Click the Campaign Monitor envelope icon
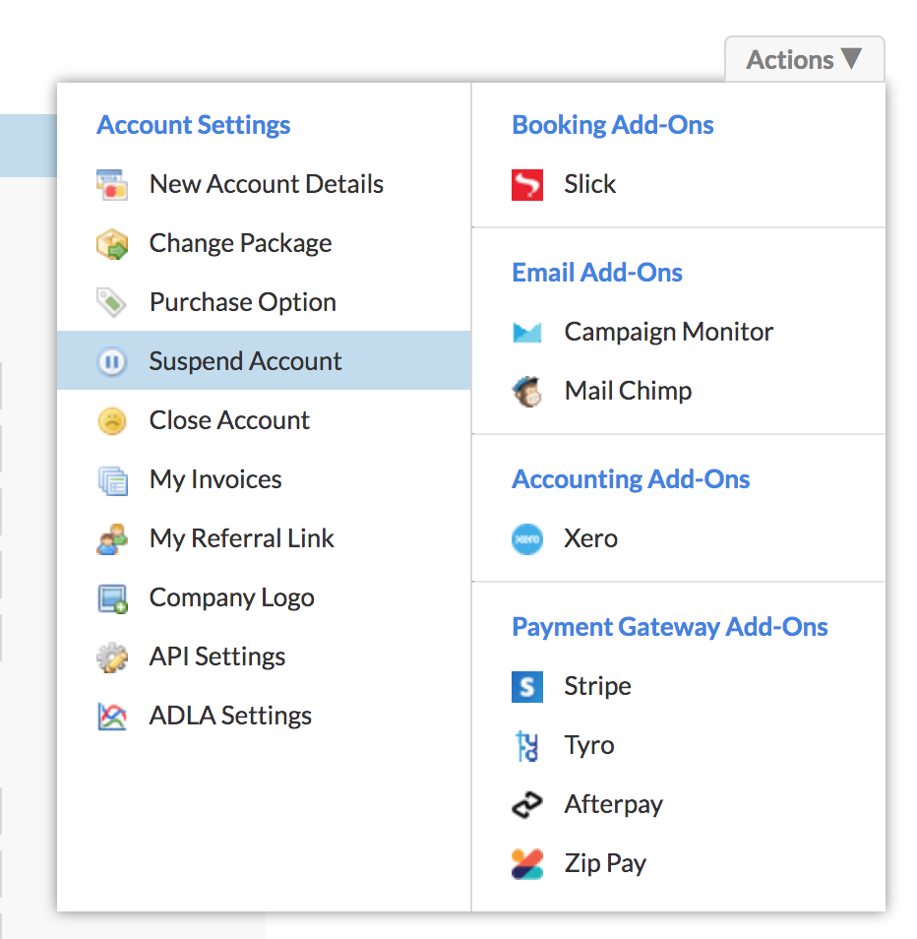 [527, 333]
